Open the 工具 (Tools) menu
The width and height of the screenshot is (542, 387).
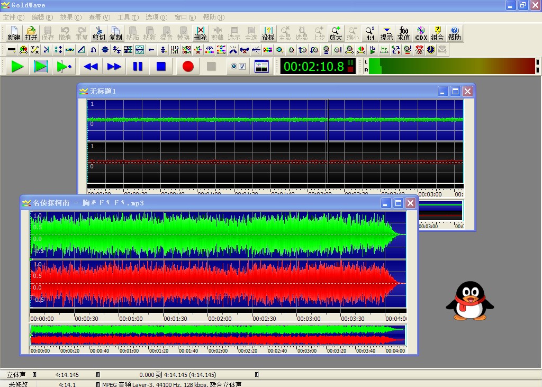[x=128, y=17]
